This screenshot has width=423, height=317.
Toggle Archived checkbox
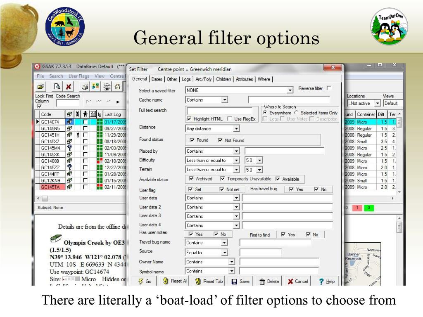tap(191, 179)
